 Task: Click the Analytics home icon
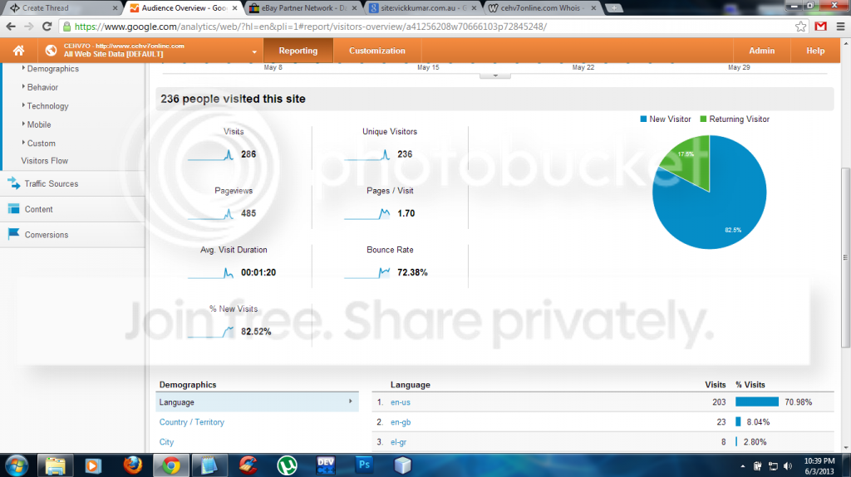(18, 51)
